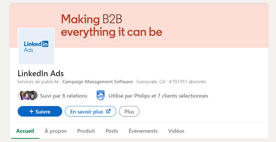The width and height of the screenshot is (276, 142).
Task: Go to the Événements tab
Action: pos(143,131)
